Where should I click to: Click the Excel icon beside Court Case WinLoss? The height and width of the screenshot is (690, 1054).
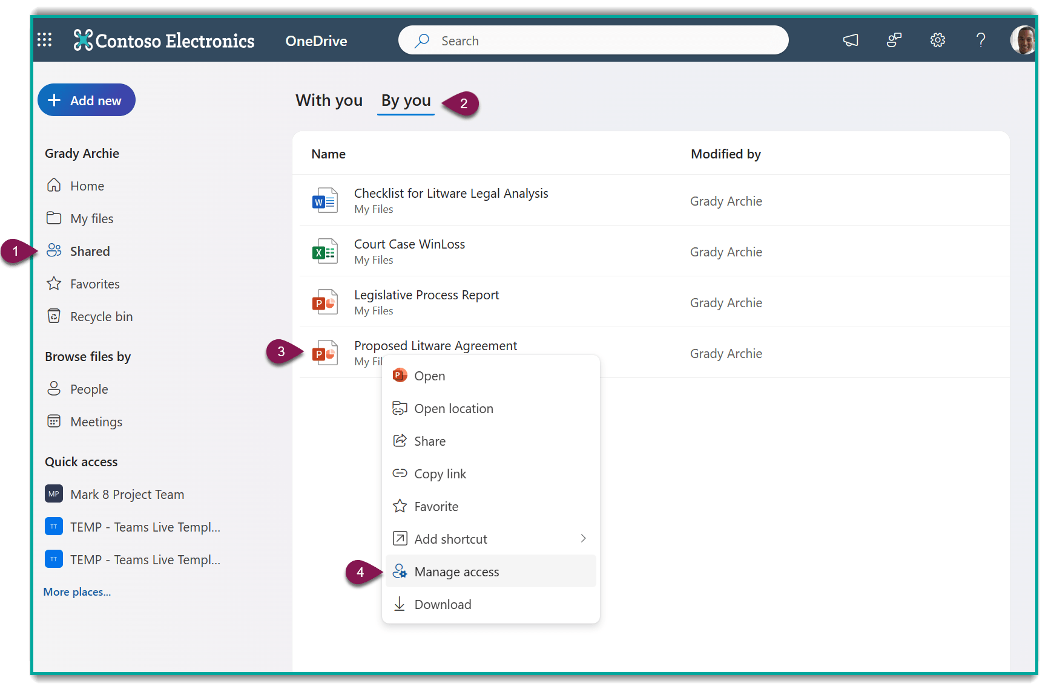[325, 251]
